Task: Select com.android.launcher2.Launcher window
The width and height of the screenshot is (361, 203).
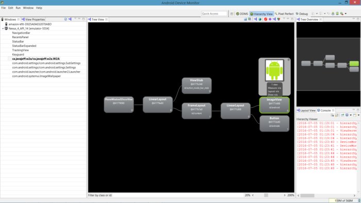Action: pos(46,72)
